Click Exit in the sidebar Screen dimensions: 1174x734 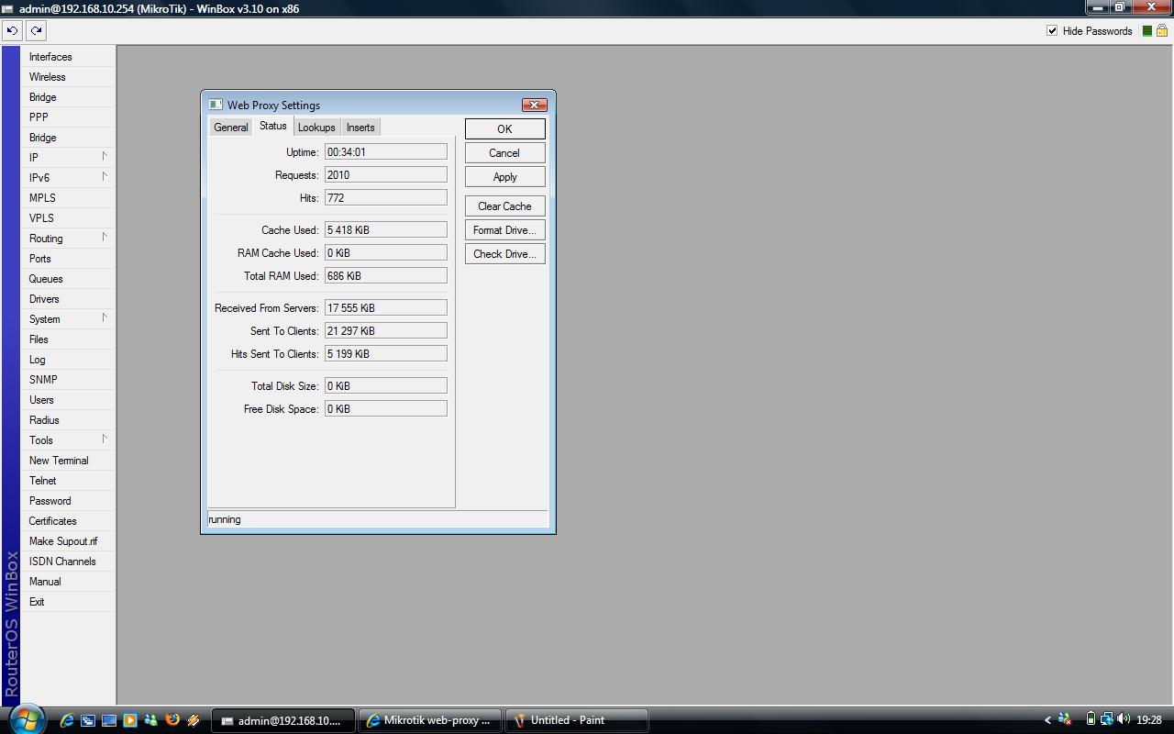68,602
